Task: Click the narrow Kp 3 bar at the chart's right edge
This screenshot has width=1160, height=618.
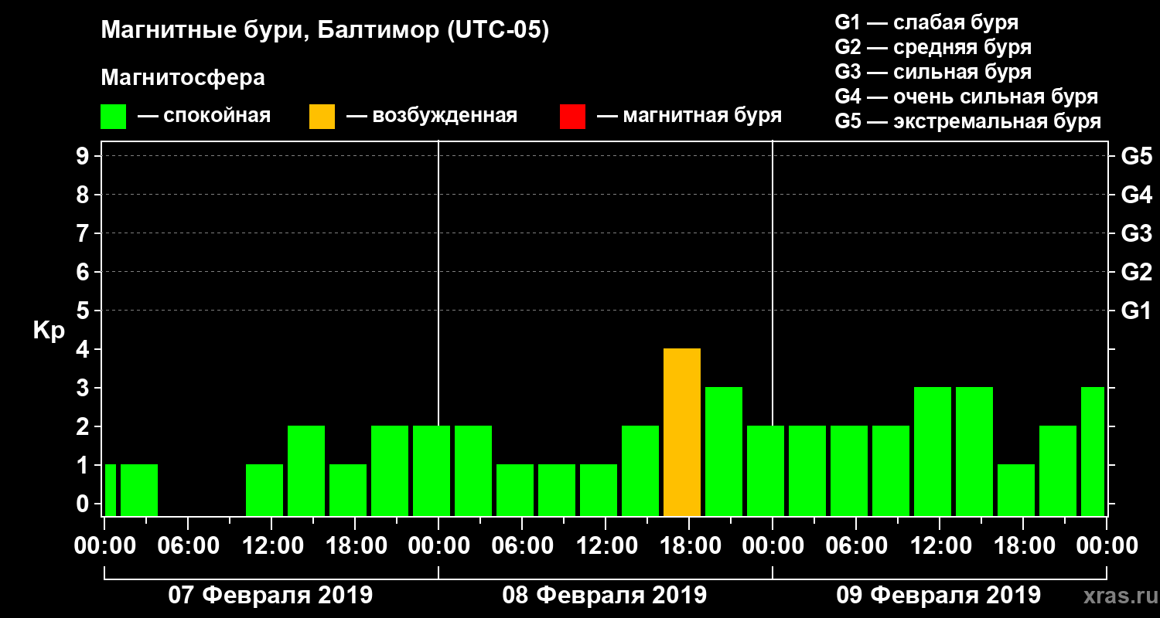Action: [x=1093, y=452]
